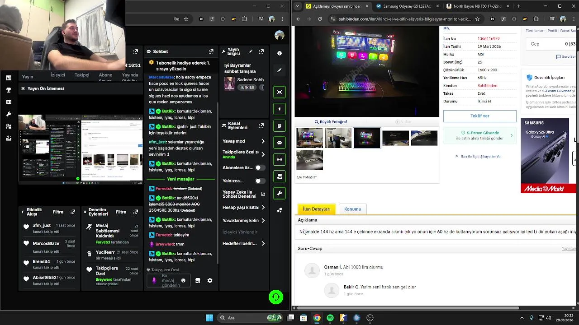Pop out the Yayın bilgisi panel
579x325 pixels.
click(261, 51)
